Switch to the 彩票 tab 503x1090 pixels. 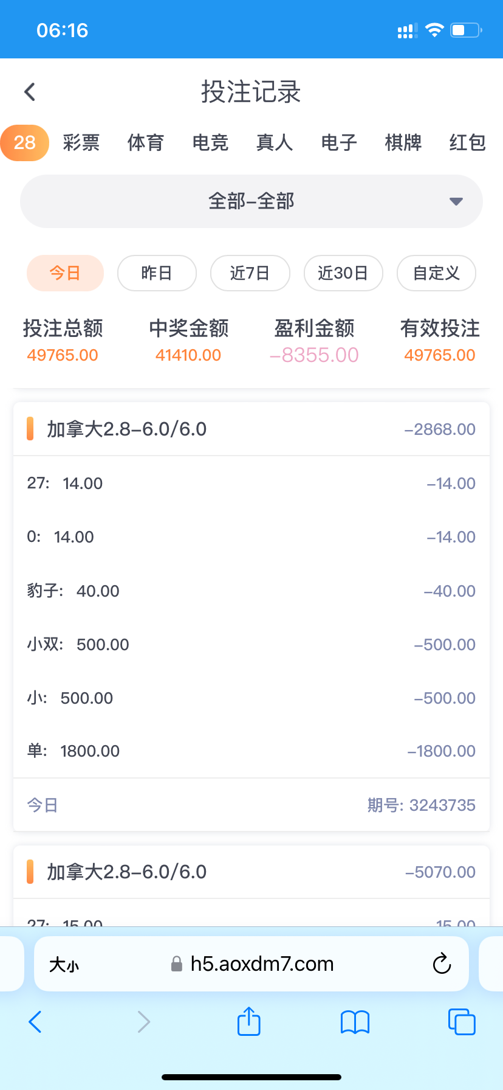tap(81, 143)
